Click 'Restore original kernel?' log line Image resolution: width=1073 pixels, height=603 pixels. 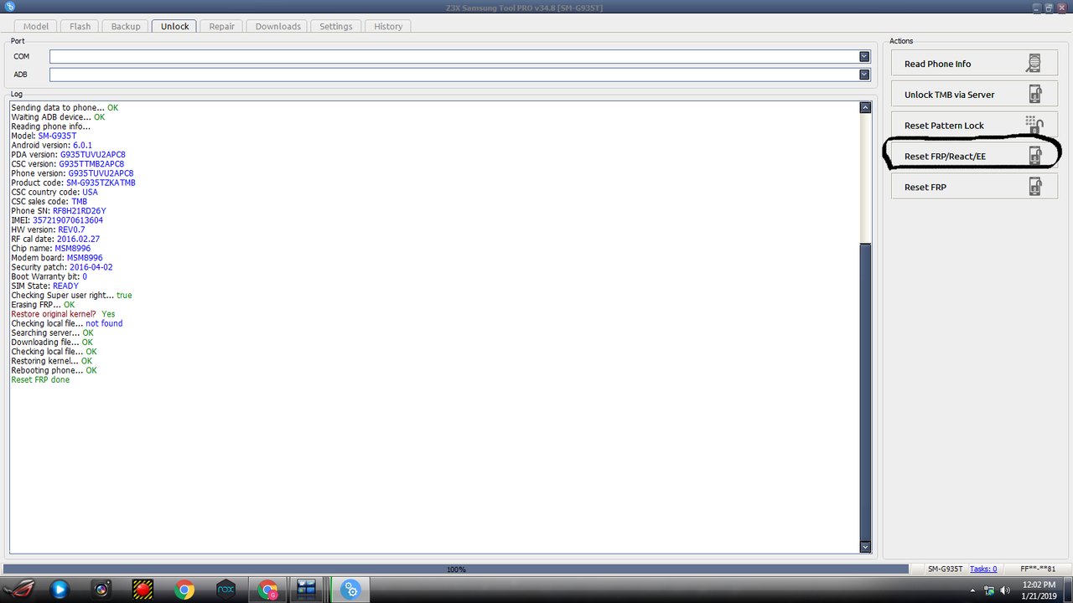tap(63, 314)
